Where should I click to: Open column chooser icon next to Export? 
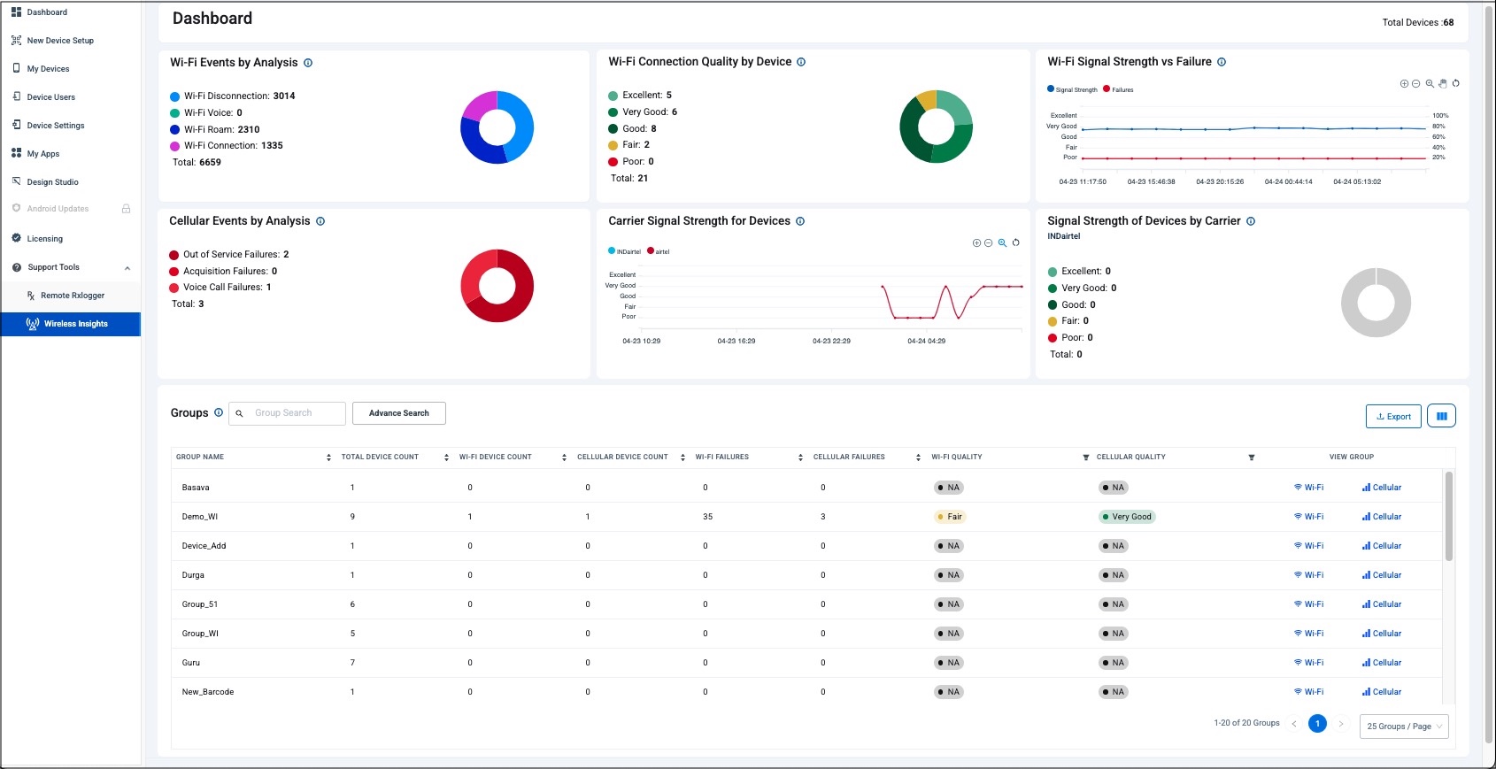pyautogui.click(x=1441, y=416)
